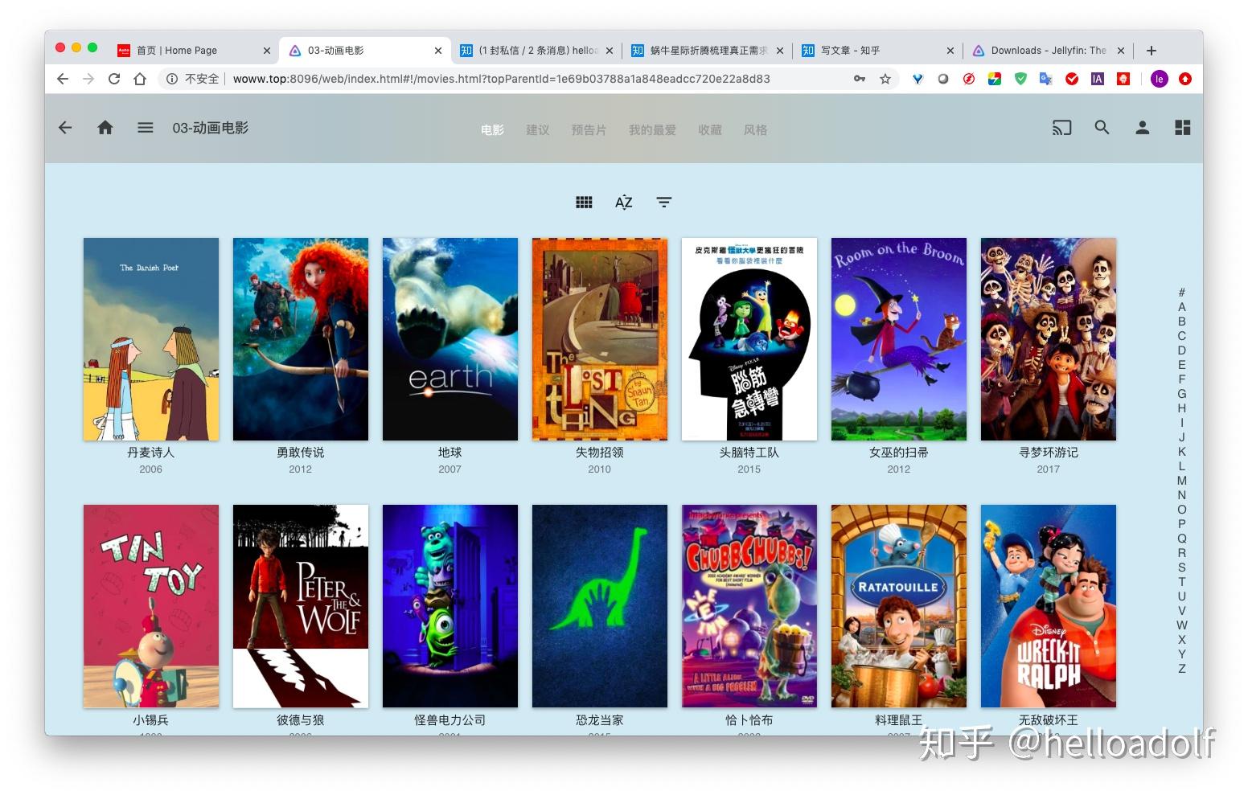Image resolution: width=1248 pixels, height=795 pixels.
Task: Open Jellyfin search magnifier
Action: coord(1102,128)
